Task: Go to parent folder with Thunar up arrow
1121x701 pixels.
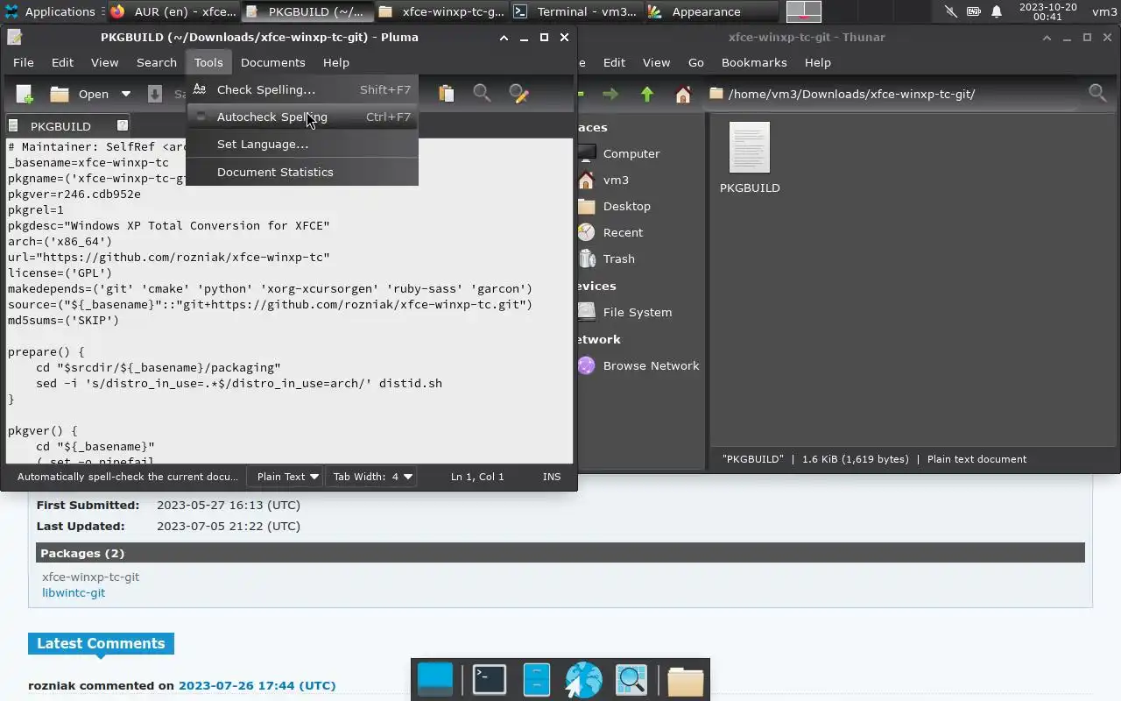Action: point(647,94)
